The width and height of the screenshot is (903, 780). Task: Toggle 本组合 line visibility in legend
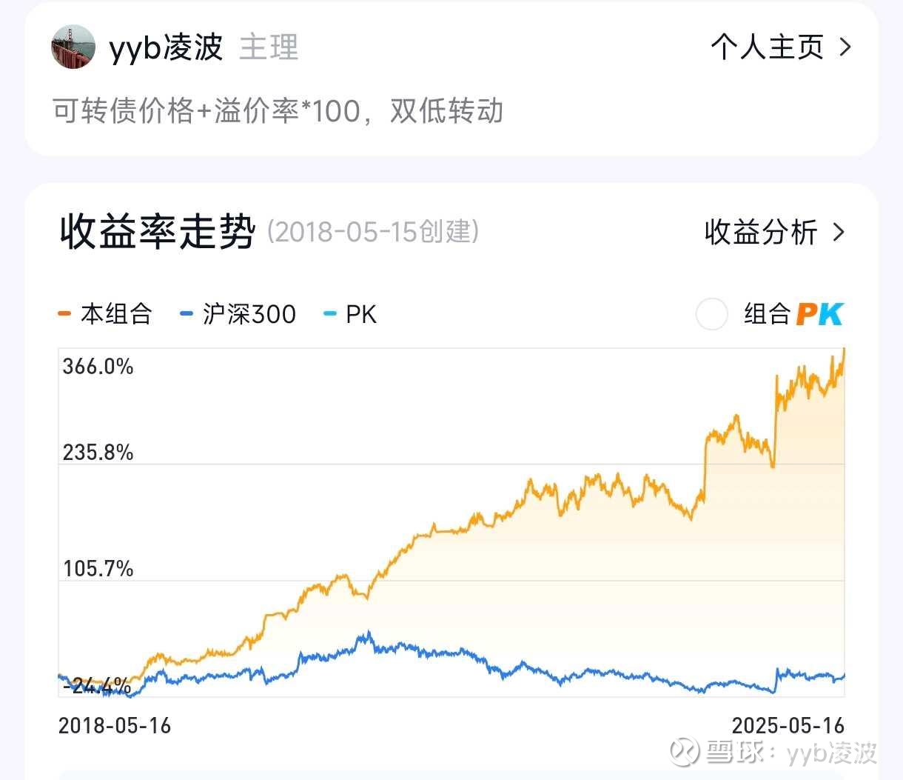[115, 313]
